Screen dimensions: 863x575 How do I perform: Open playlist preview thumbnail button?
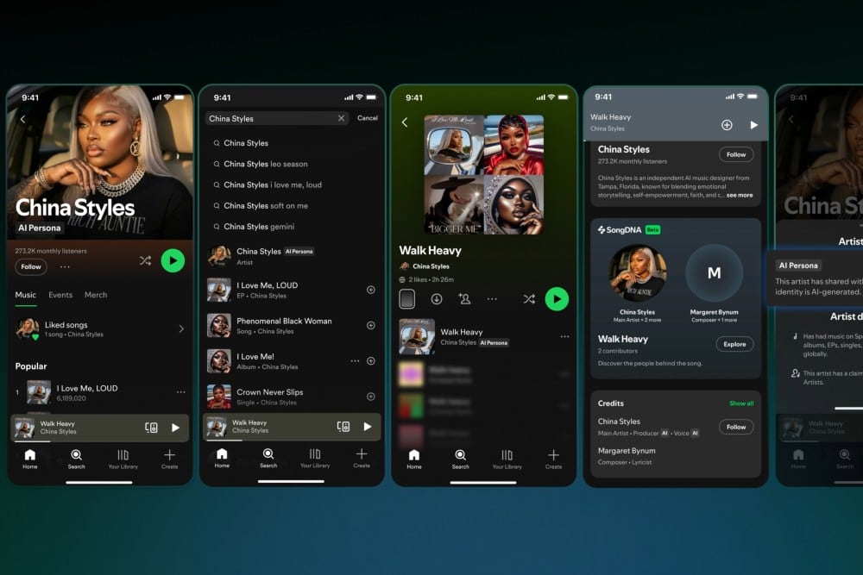coord(407,299)
